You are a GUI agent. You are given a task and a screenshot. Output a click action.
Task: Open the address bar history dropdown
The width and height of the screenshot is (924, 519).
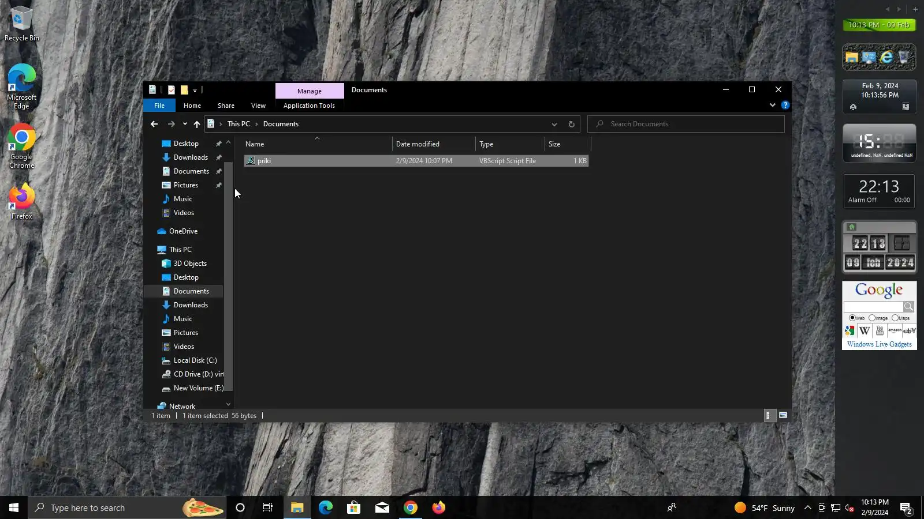click(554, 124)
